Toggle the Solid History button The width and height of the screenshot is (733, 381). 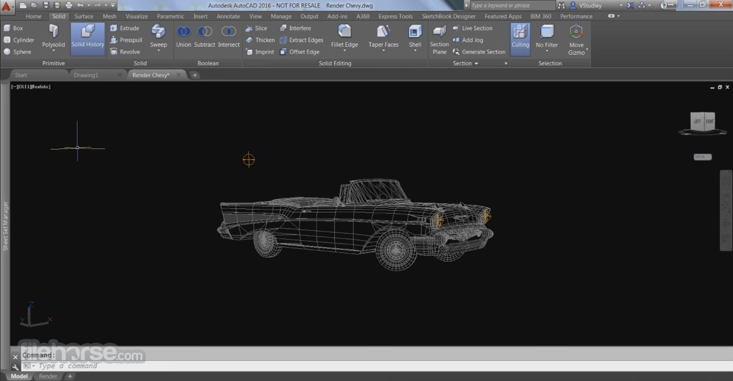point(88,39)
